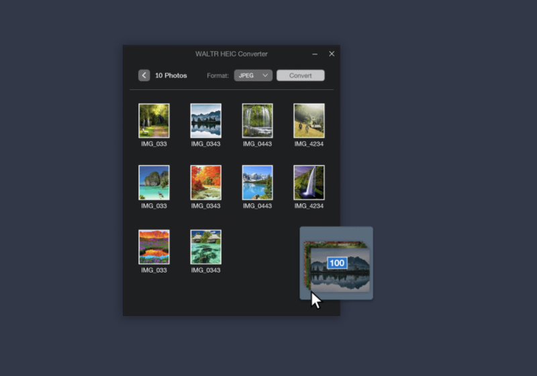Select the forest path photo thumbnail
This screenshot has height=376, width=537.
coord(154,120)
